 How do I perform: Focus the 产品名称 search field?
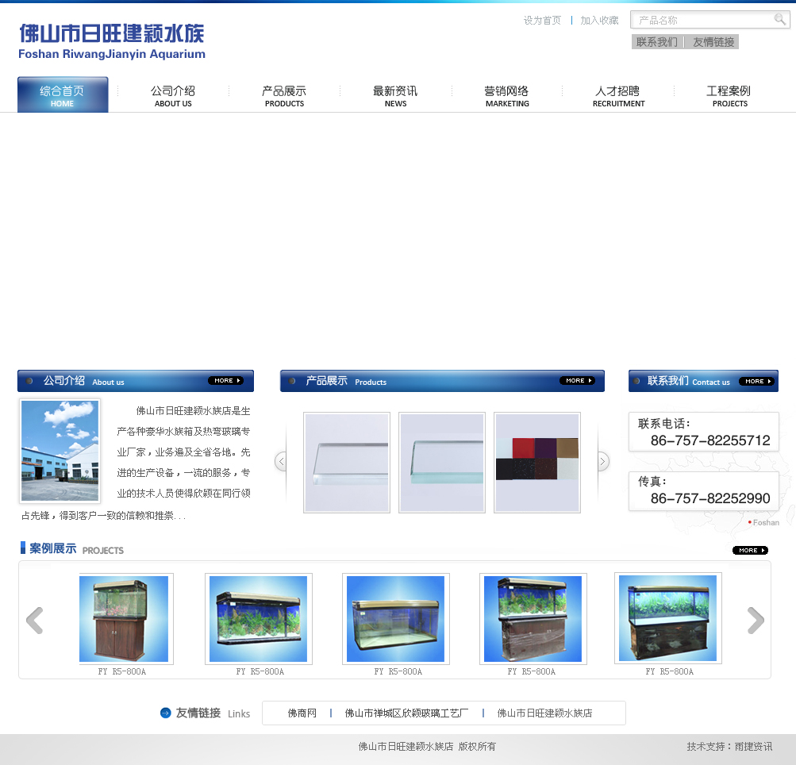coord(702,20)
